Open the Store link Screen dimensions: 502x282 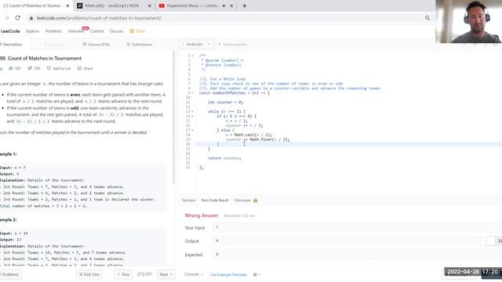tap(137, 31)
